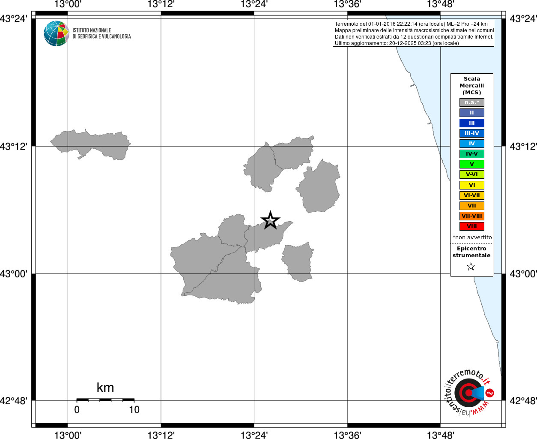Click 'Istituto Nazionale di Geofisica e Vulcanologia' text
Viewport: 537px width, 439px height.
click(101, 33)
